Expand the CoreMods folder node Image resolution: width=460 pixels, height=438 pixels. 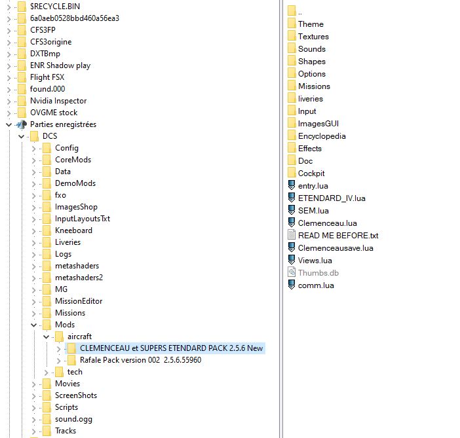tap(33, 160)
